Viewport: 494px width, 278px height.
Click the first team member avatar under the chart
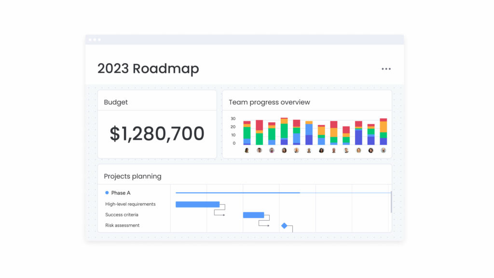247,150
